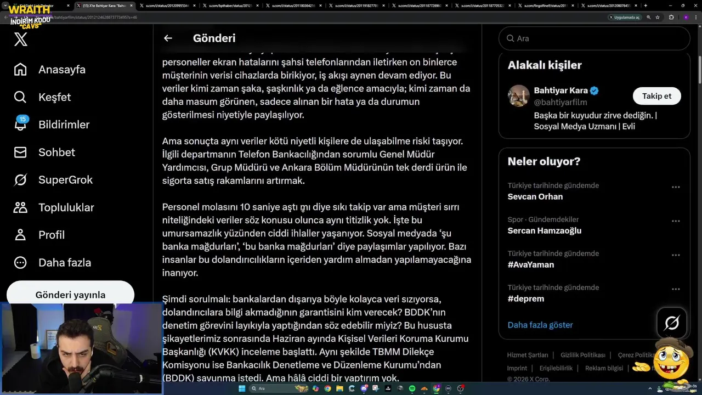This screenshot has width=702, height=395.
Task: Open Bahtiyar Kara's profile avatar
Action: point(518,96)
